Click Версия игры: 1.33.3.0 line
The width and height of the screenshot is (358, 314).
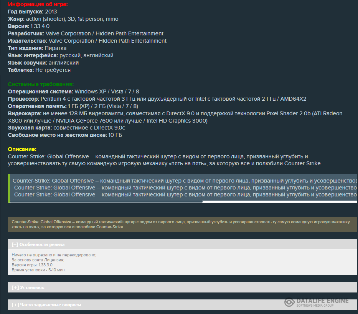(x=32, y=265)
